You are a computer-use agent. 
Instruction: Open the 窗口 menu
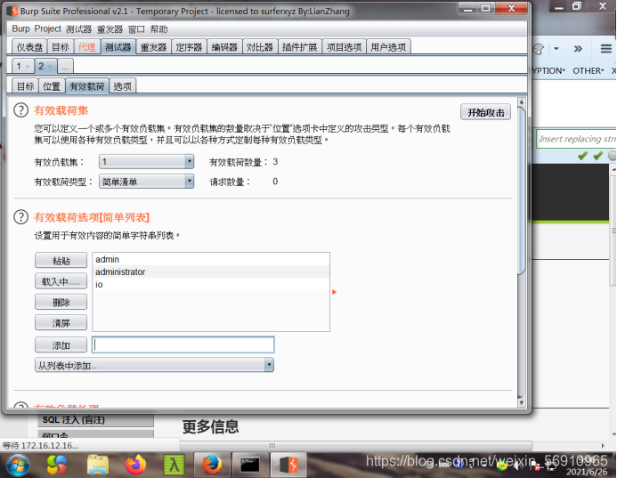[136, 29]
